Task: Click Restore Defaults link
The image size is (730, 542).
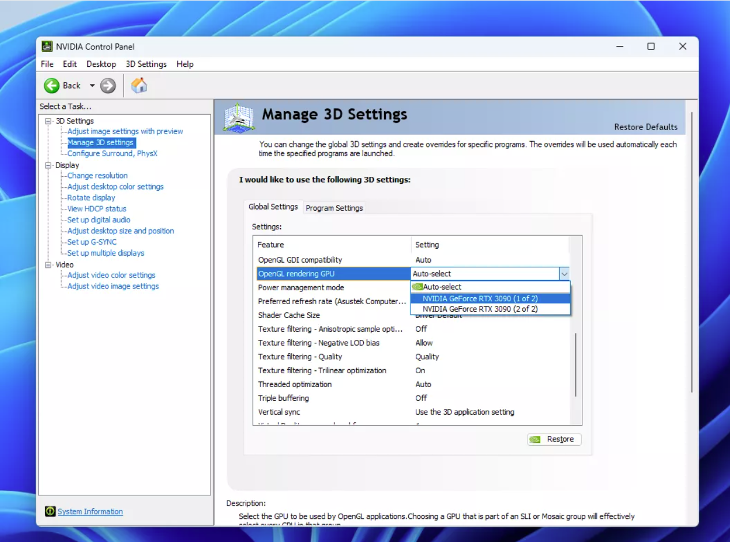Action: pyautogui.click(x=646, y=127)
